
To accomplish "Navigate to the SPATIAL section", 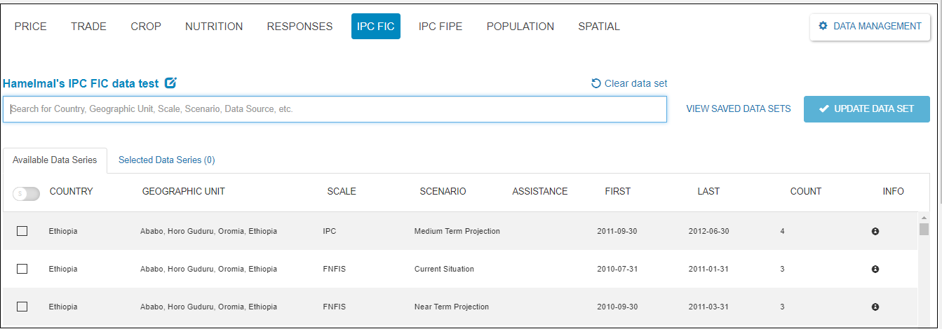I will [x=599, y=27].
